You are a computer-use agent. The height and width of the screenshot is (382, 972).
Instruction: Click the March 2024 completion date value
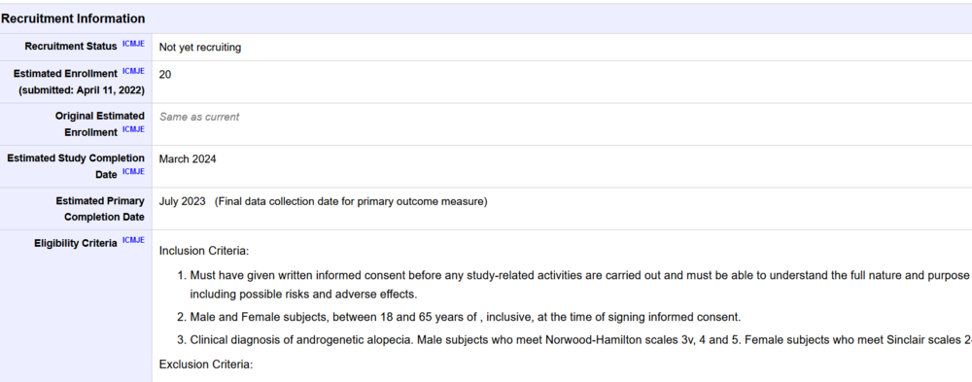point(188,158)
